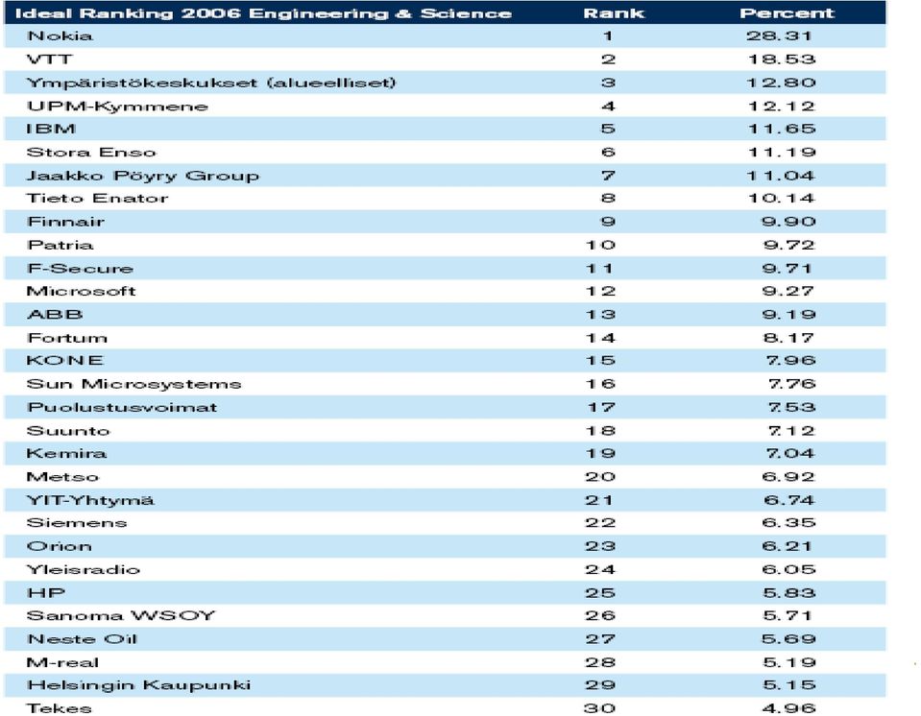Click the 11.04 percent value

pos(782,176)
